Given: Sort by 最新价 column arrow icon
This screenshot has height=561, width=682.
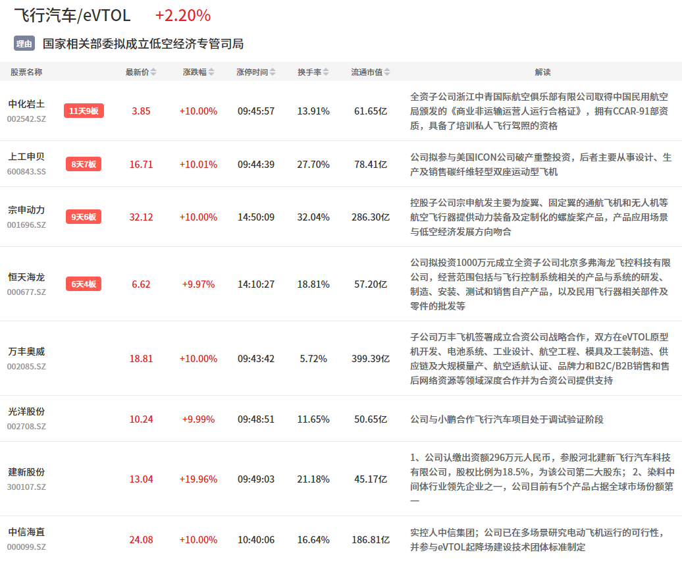Looking at the screenshot, I should (x=153, y=72).
